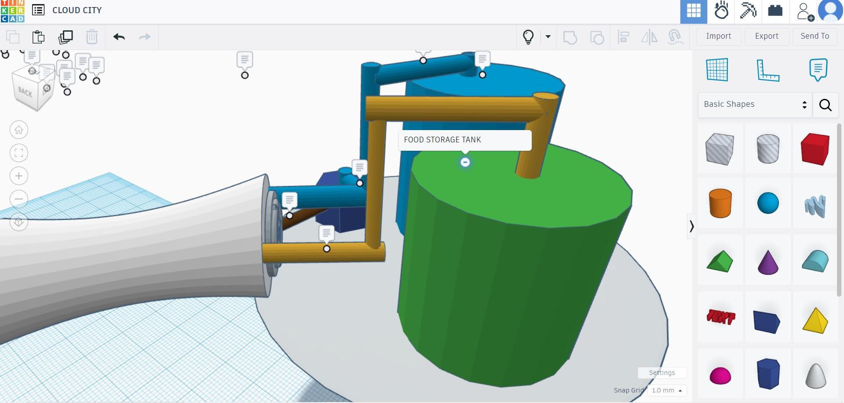Click the CLOUD CITY design name
This screenshot has width=844, height=403.
77,10
